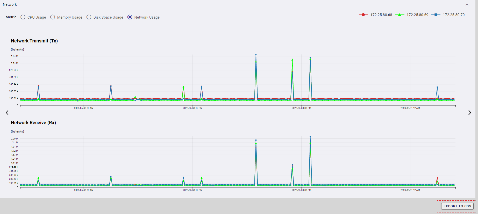478x214 pixels.
Task: Choose the Disk Space Usage radio option
Action: click(89, 17)
